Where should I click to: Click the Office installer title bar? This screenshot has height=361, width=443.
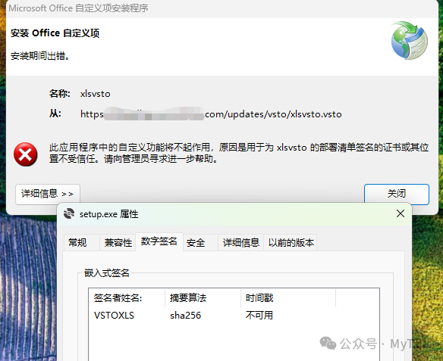point(221,8)
